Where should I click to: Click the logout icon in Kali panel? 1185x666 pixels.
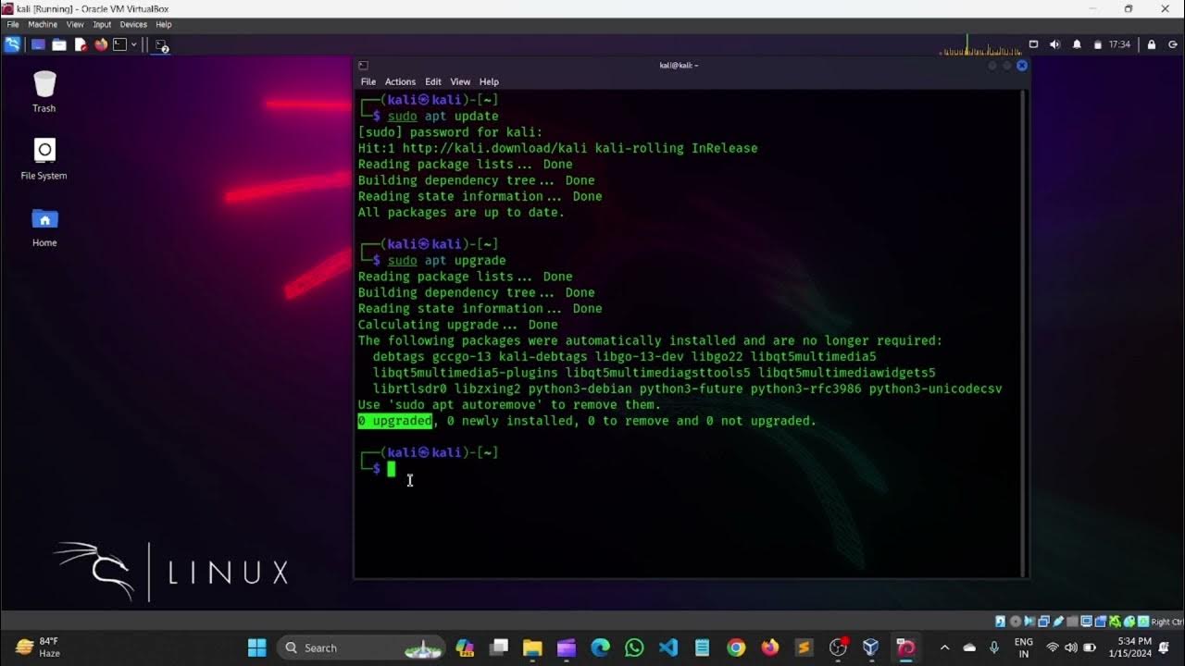click(1171, 44)
